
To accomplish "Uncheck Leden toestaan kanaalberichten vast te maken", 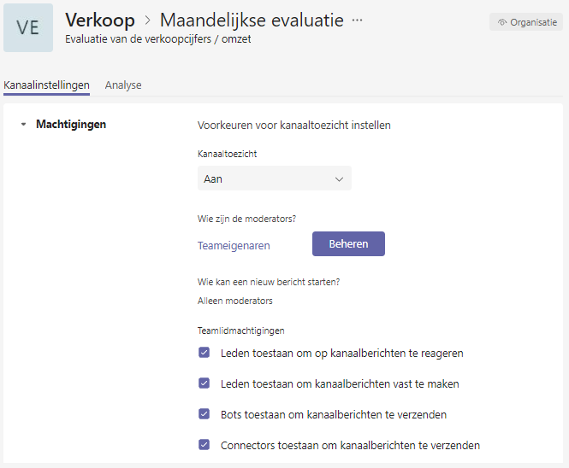I will point(204,383).
